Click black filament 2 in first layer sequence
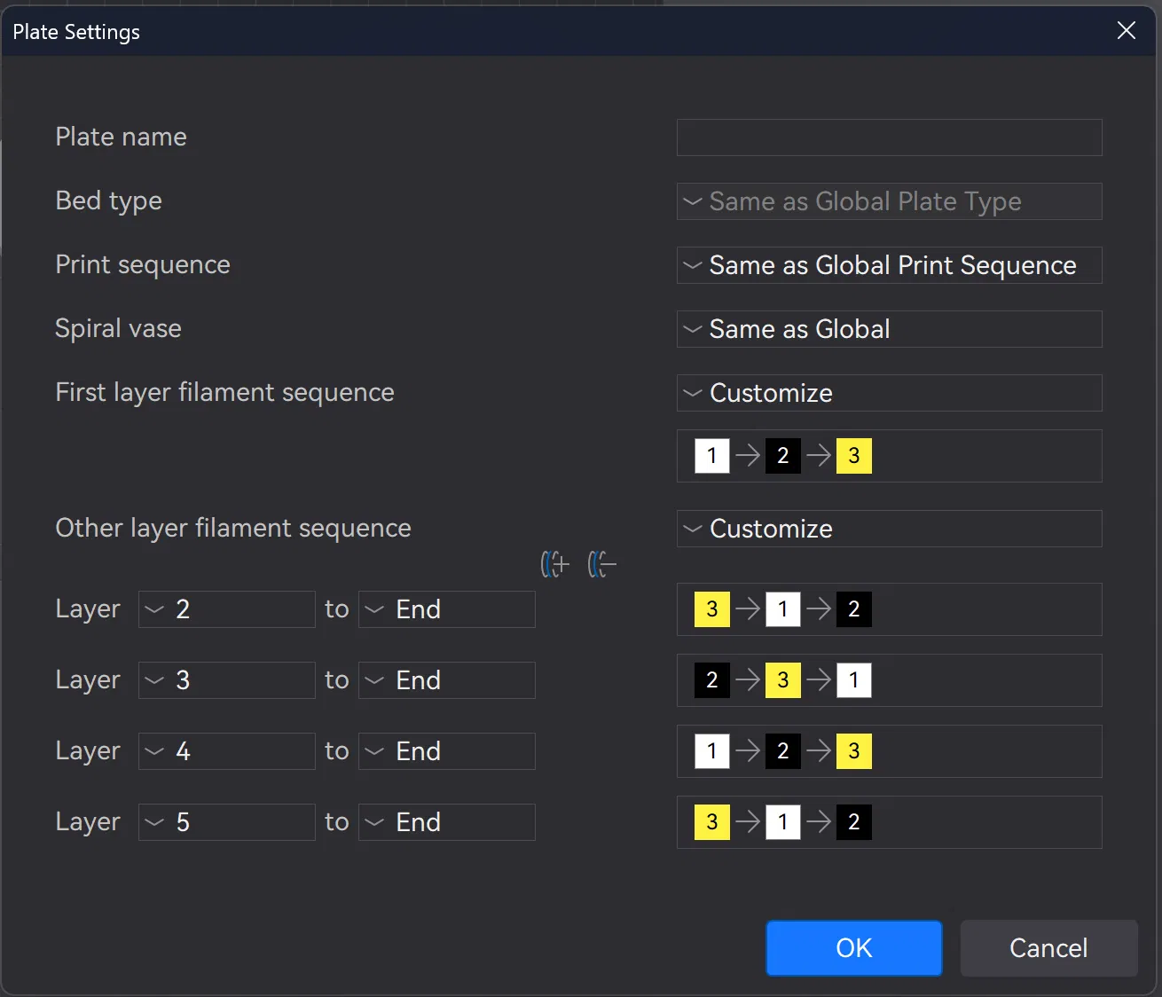The width and height of the screenshot is (1162, 997). coord(782,456)
